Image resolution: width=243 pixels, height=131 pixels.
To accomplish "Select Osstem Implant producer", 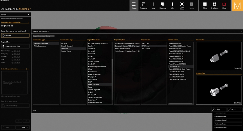I will 99,90.
